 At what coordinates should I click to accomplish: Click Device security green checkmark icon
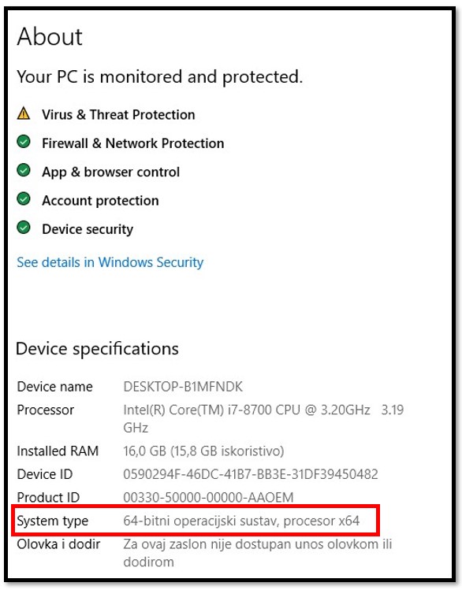[x=24, y=228]
